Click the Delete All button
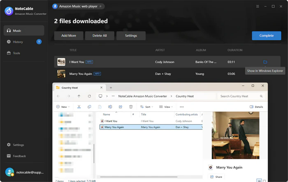Viewport: 288px width, 182px height. coord(100,36)
